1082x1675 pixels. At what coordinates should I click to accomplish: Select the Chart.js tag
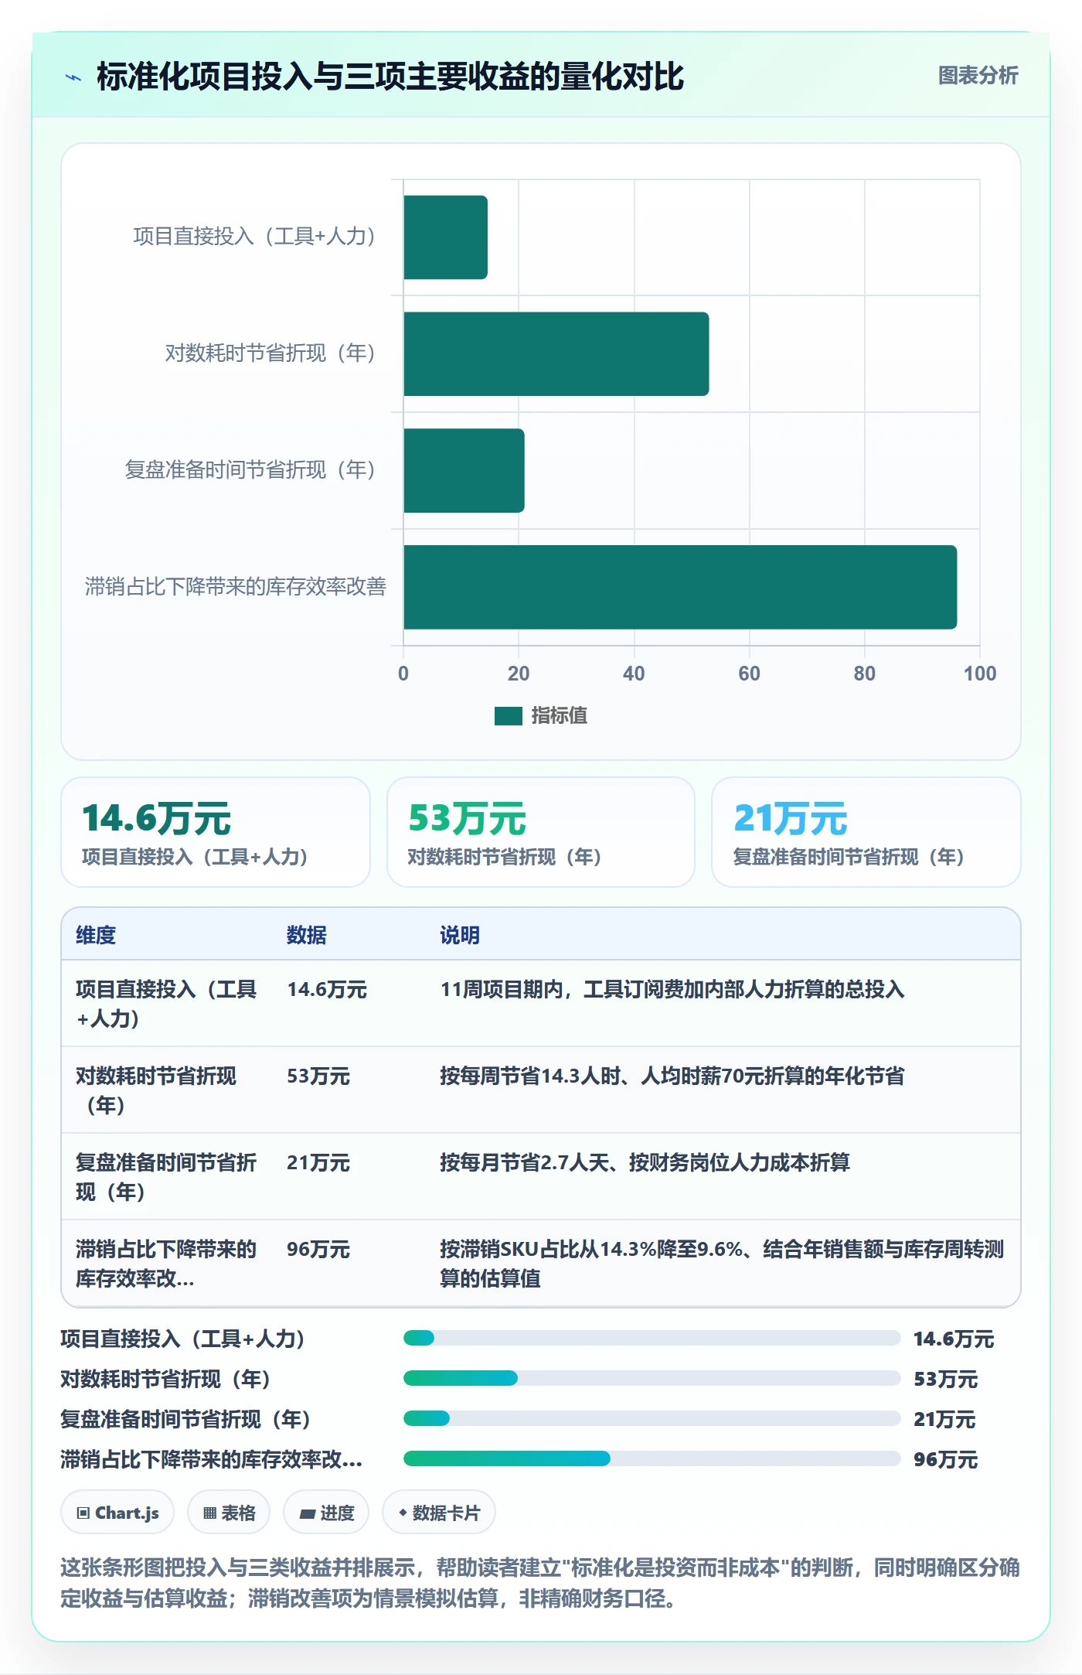pos(117,1513)
